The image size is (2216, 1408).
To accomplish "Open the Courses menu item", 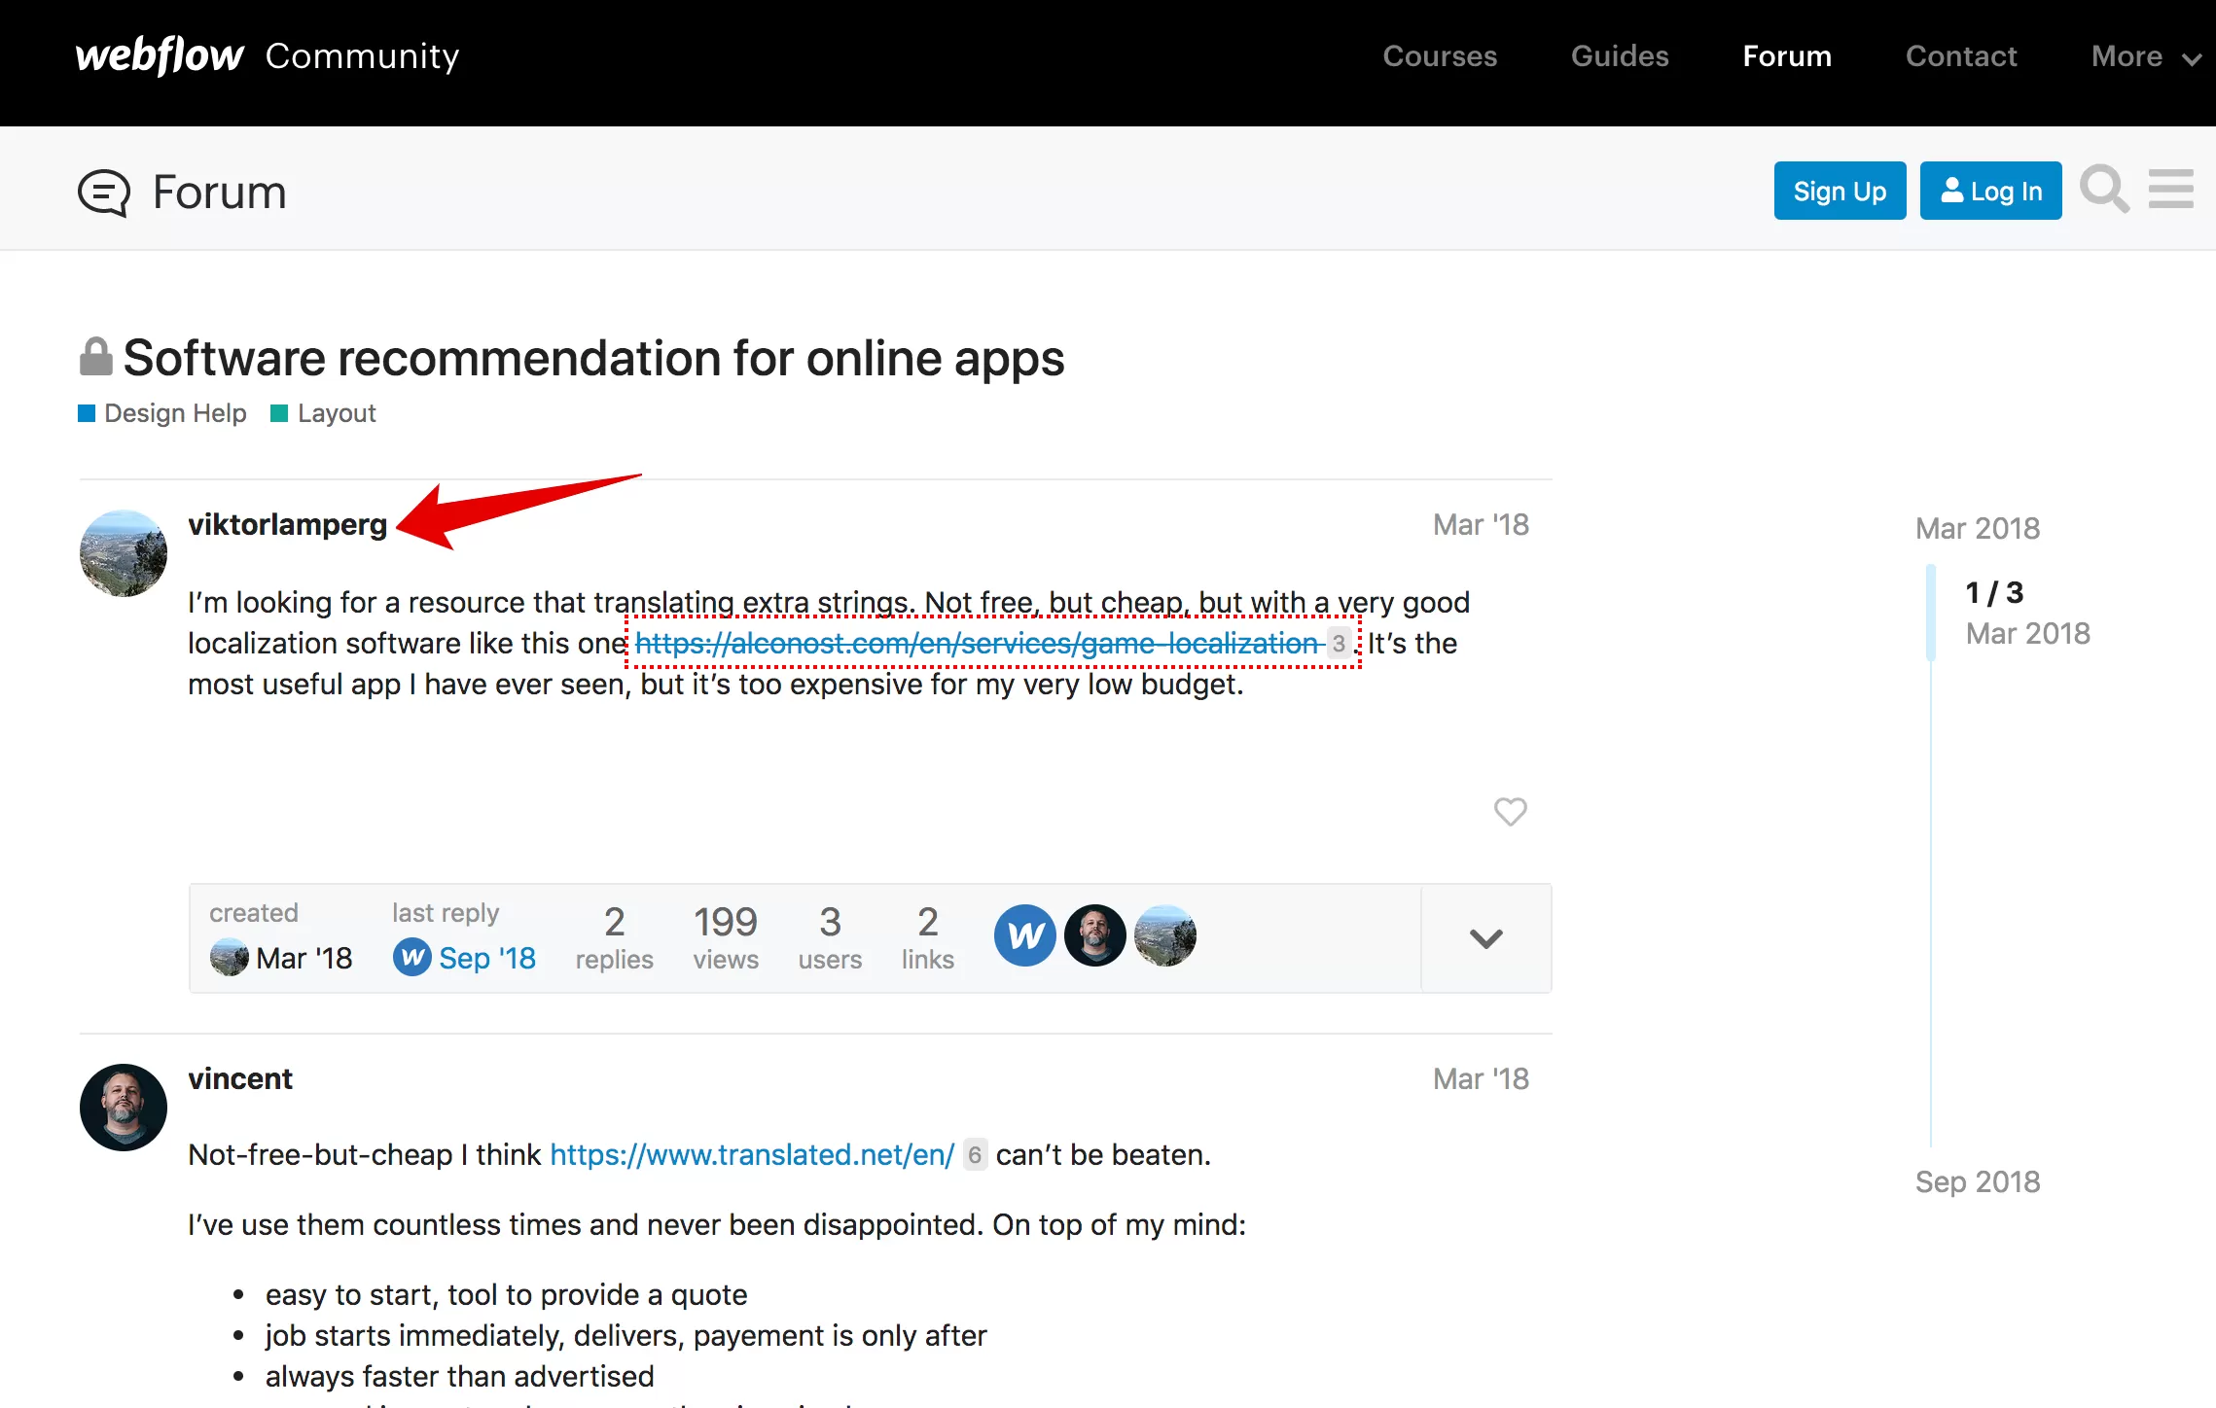I will (1440, 56).
